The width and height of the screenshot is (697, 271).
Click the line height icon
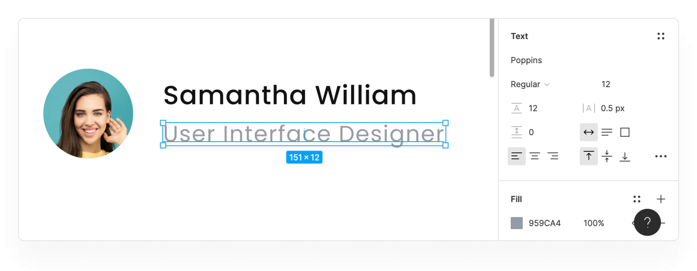click(x=516, y=108)
